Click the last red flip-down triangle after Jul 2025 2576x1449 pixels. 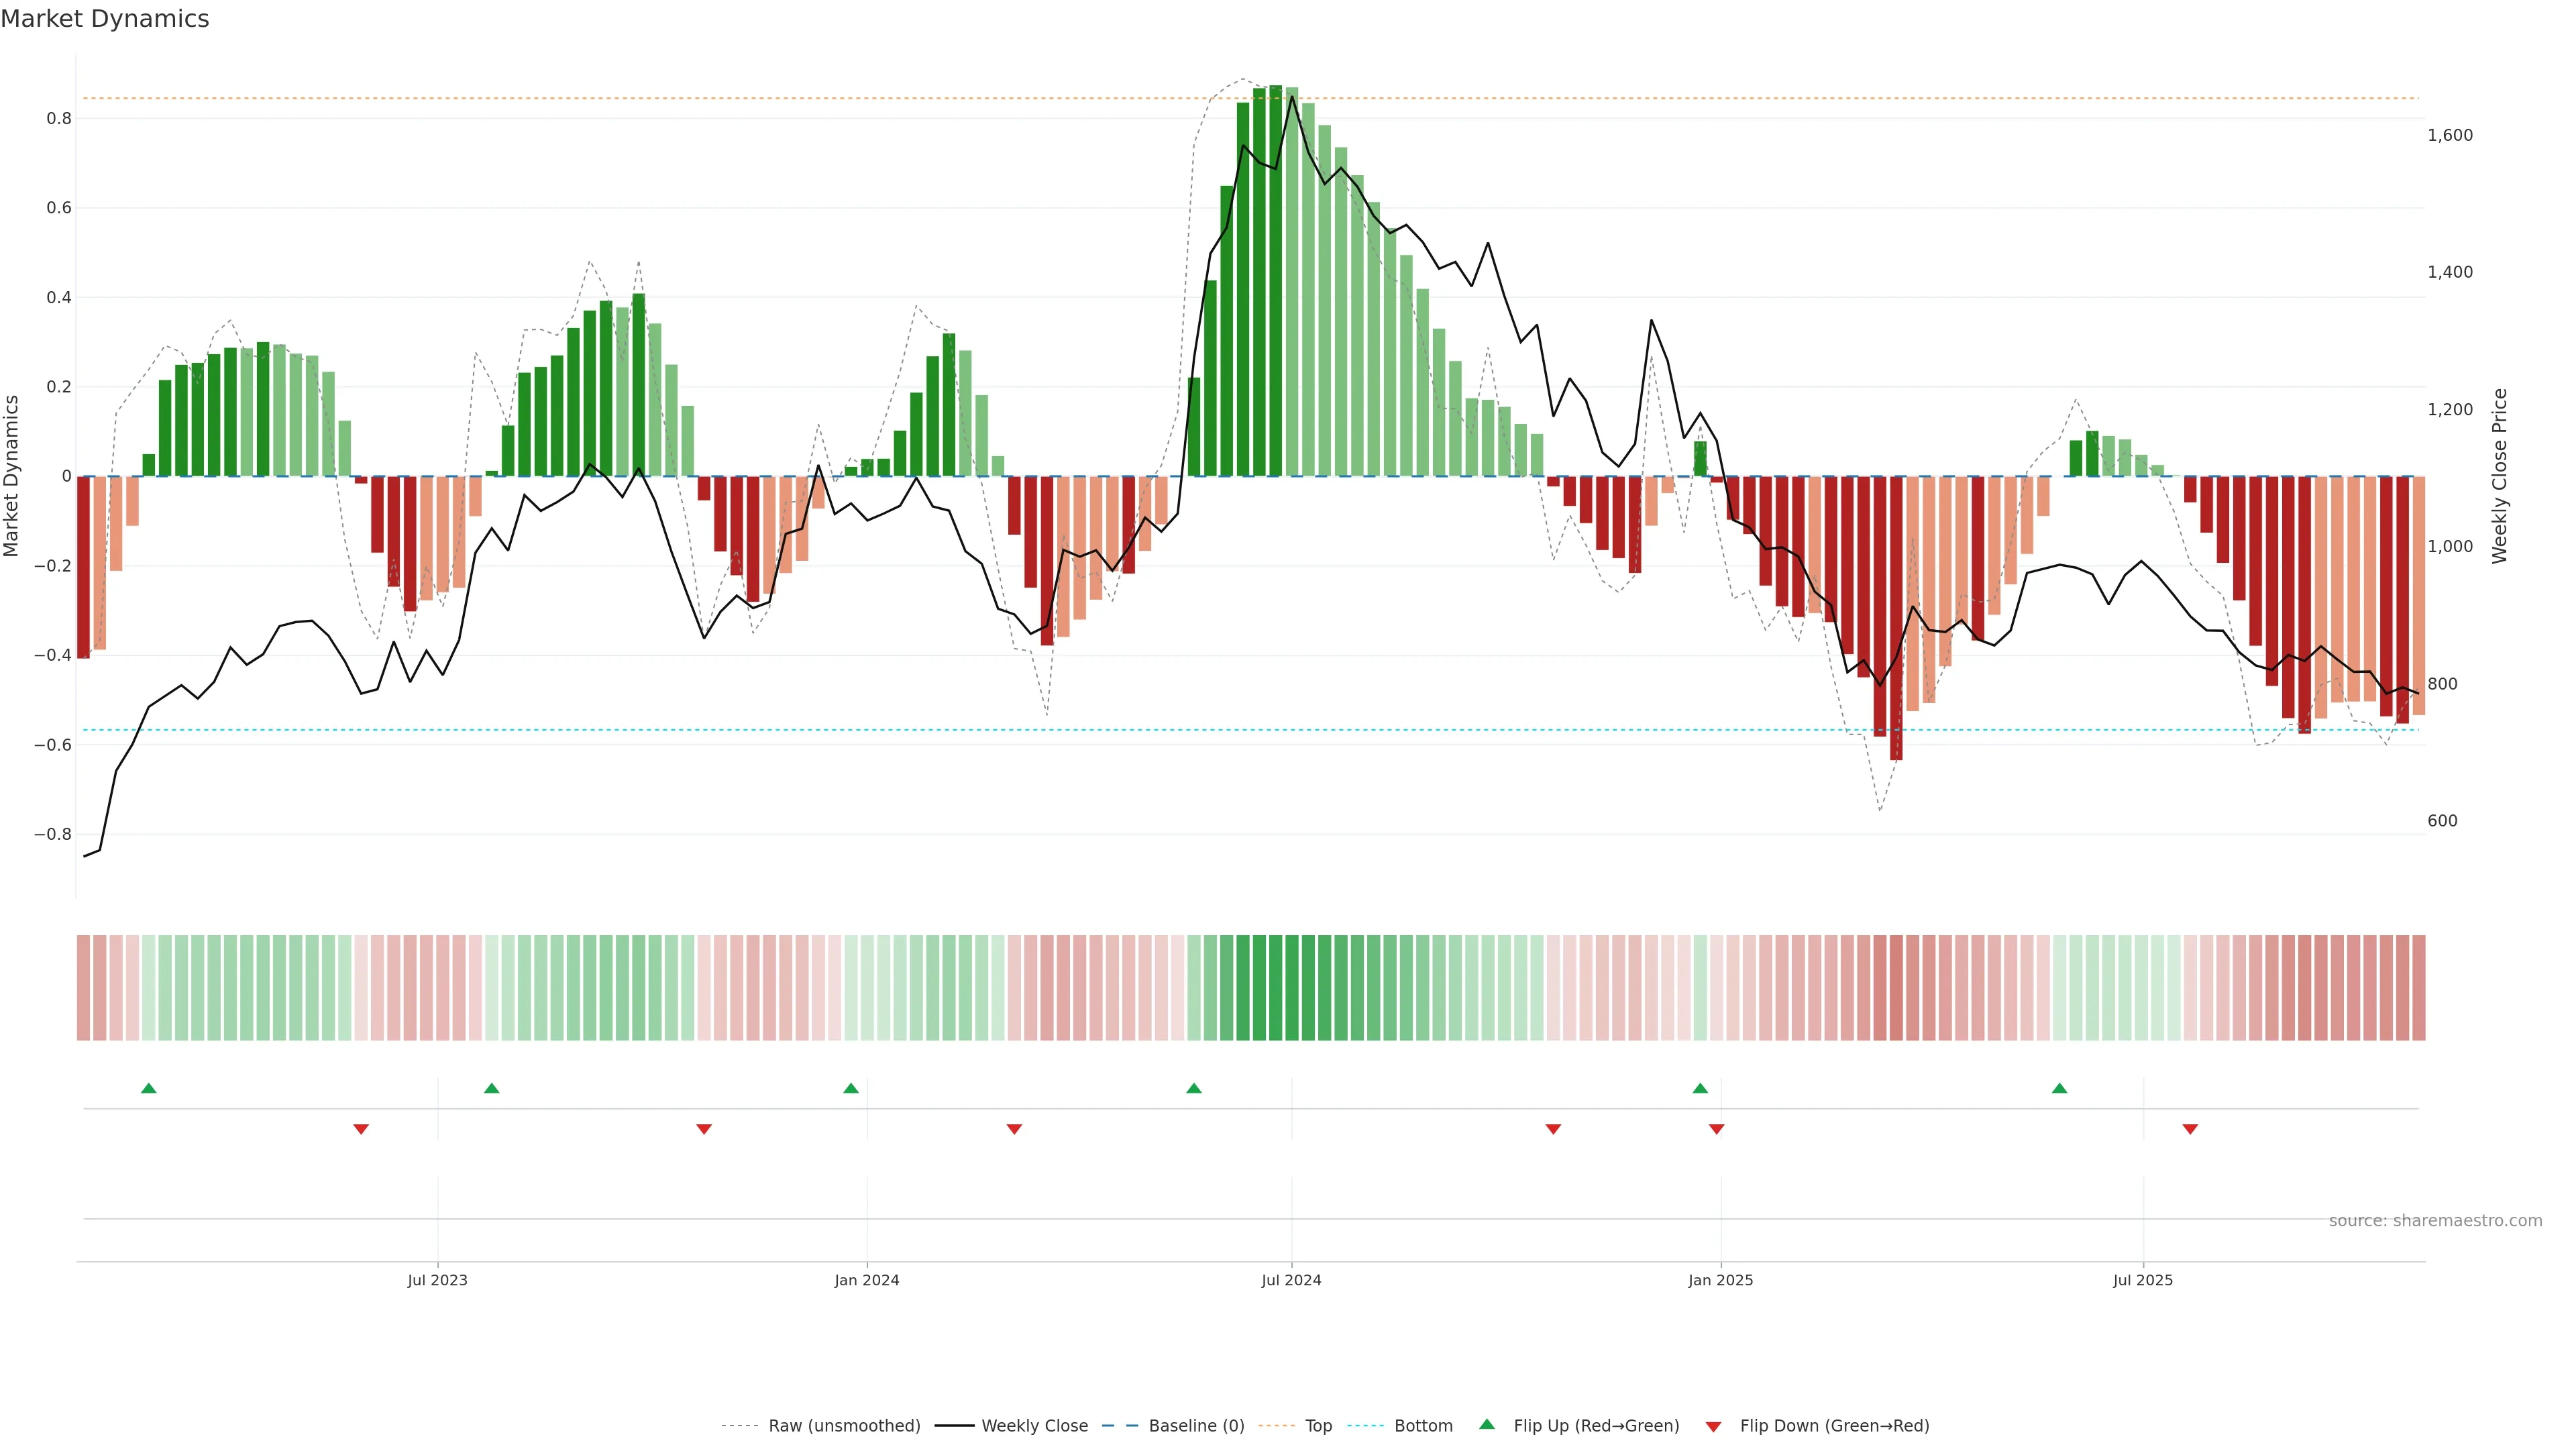(x=2190, y=1129)
